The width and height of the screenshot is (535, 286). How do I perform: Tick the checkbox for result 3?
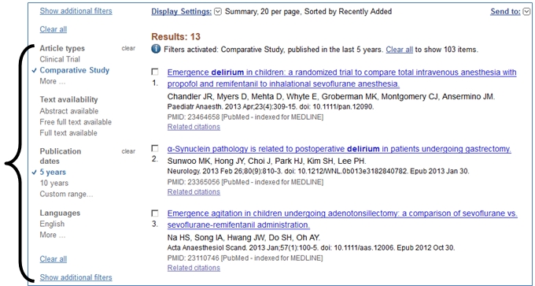155,214
